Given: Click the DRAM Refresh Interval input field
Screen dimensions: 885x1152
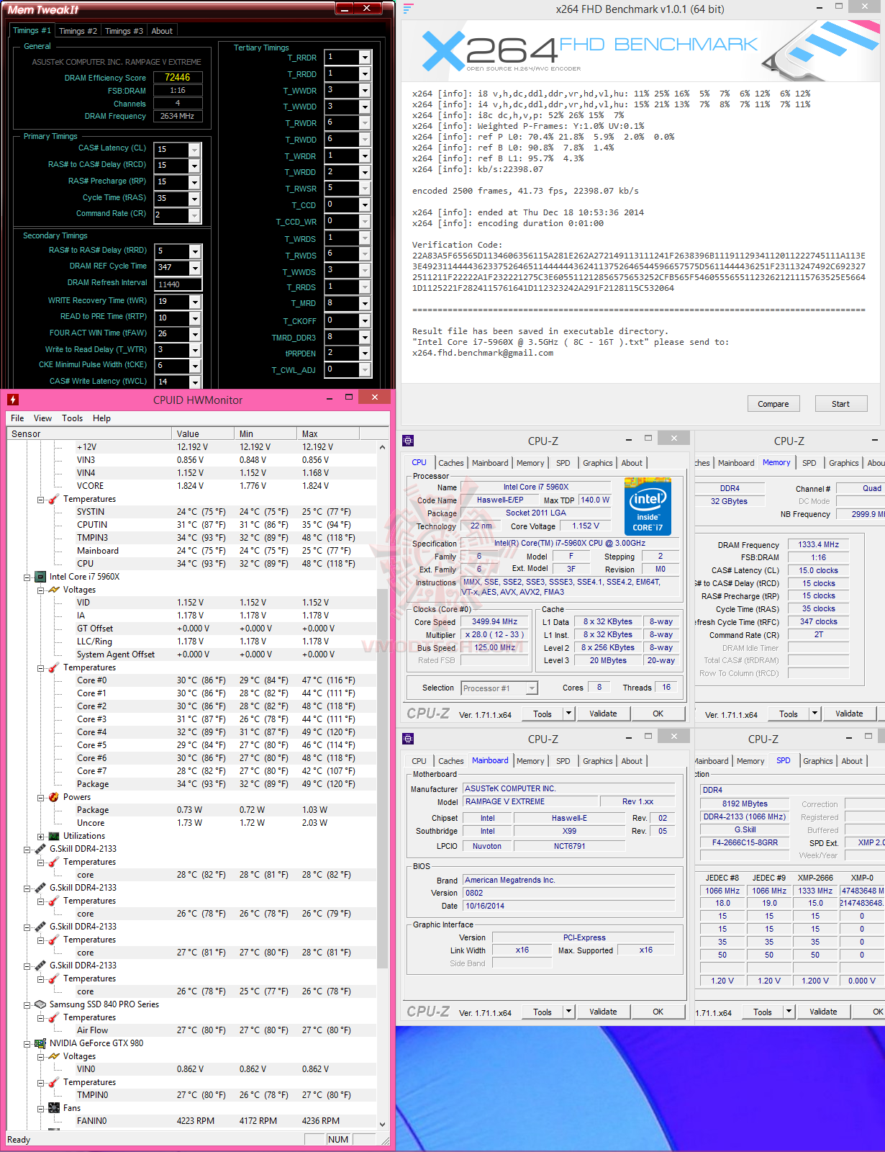Looking at the screenshot, I should coord(178,284).
